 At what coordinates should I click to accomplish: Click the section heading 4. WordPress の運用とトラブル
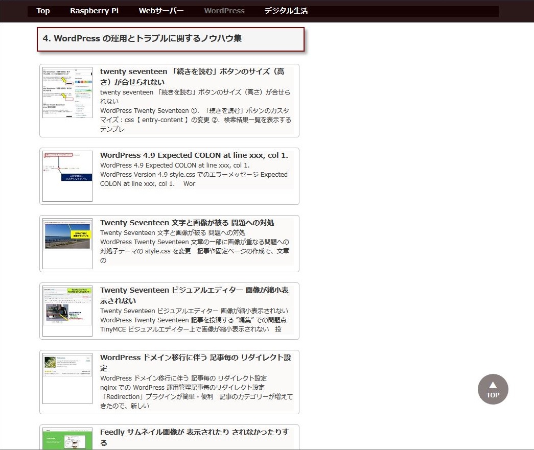tap(143, 39)
